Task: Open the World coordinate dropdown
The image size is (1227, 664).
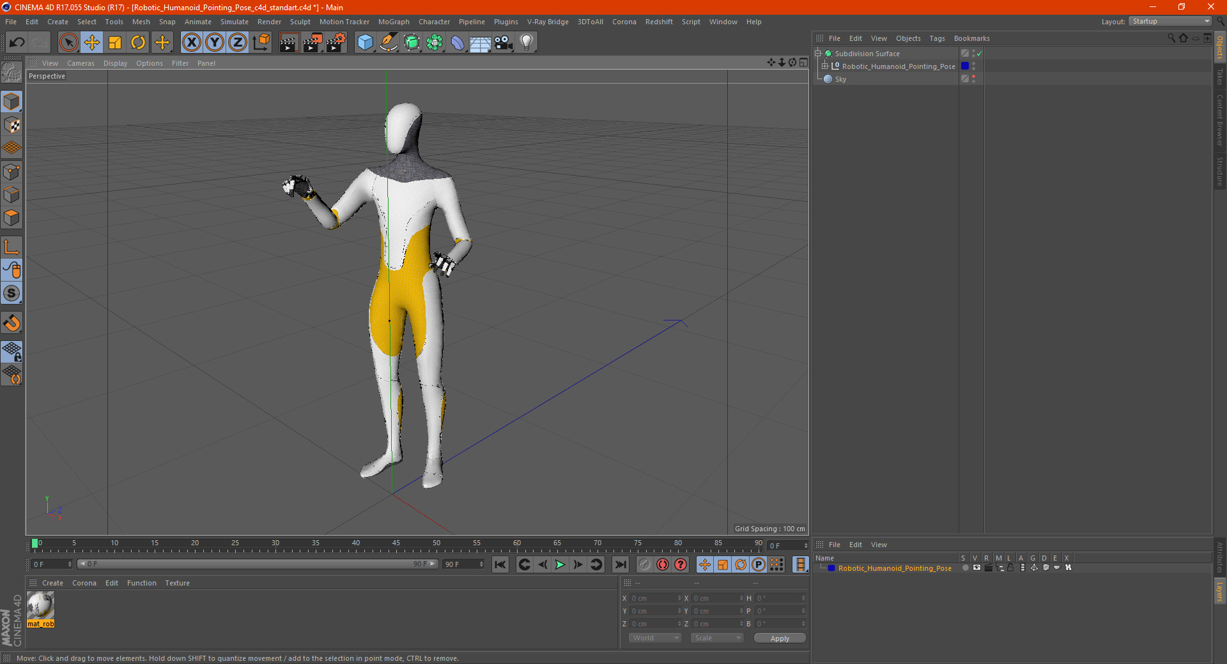Action: coord(655,638)
